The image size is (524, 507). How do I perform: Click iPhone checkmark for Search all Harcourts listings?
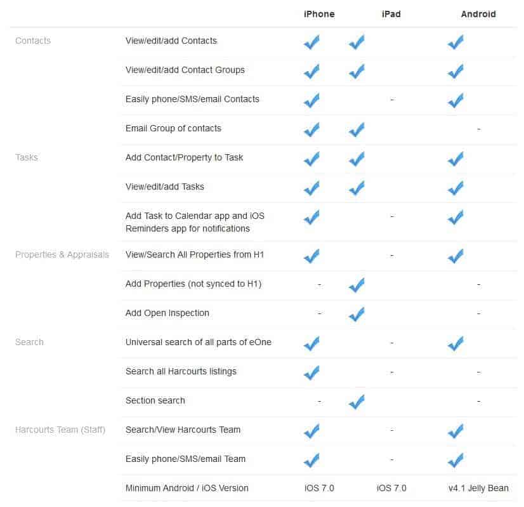tap(311, 372)
